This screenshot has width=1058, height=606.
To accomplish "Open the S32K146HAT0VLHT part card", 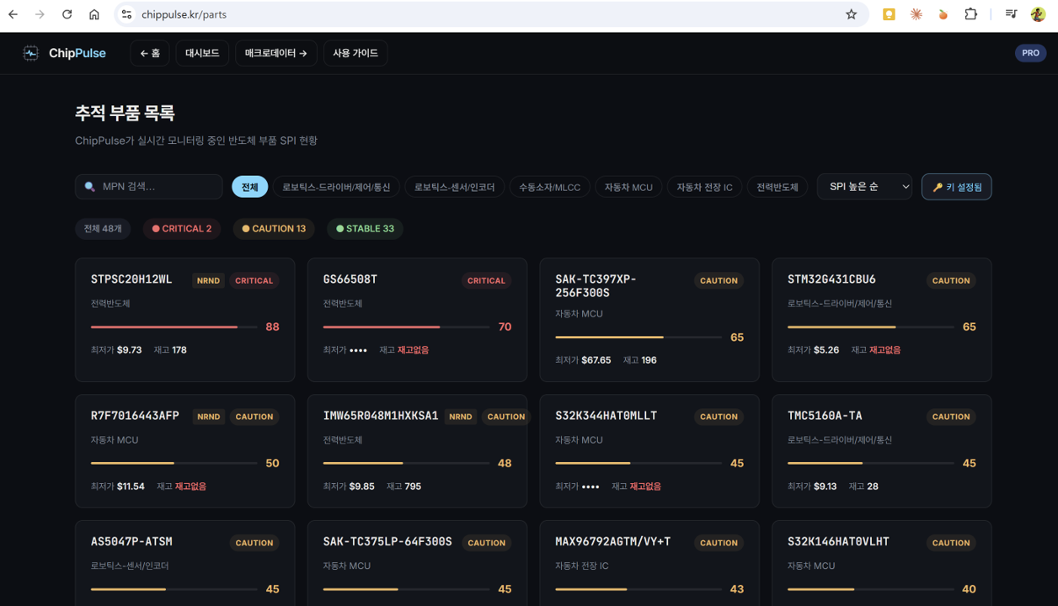I will pos(882,563).
